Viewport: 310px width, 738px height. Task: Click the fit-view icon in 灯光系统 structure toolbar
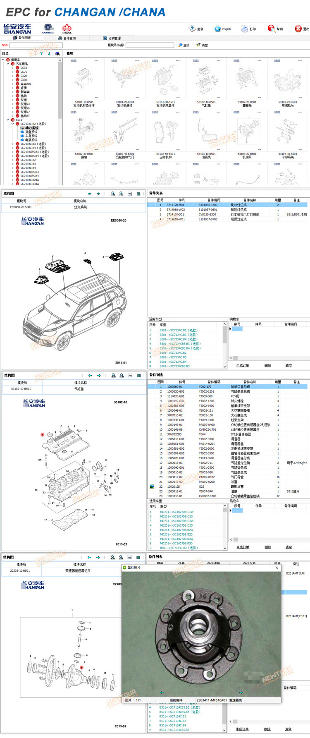coord(130,194)
